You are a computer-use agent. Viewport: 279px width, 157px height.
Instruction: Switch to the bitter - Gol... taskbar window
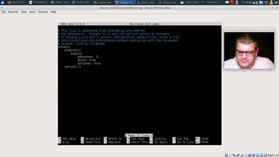click(x=60, y=2)
